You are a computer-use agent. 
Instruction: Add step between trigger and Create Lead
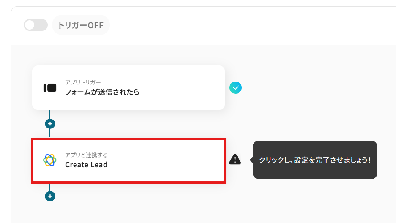tap(50, 124)
